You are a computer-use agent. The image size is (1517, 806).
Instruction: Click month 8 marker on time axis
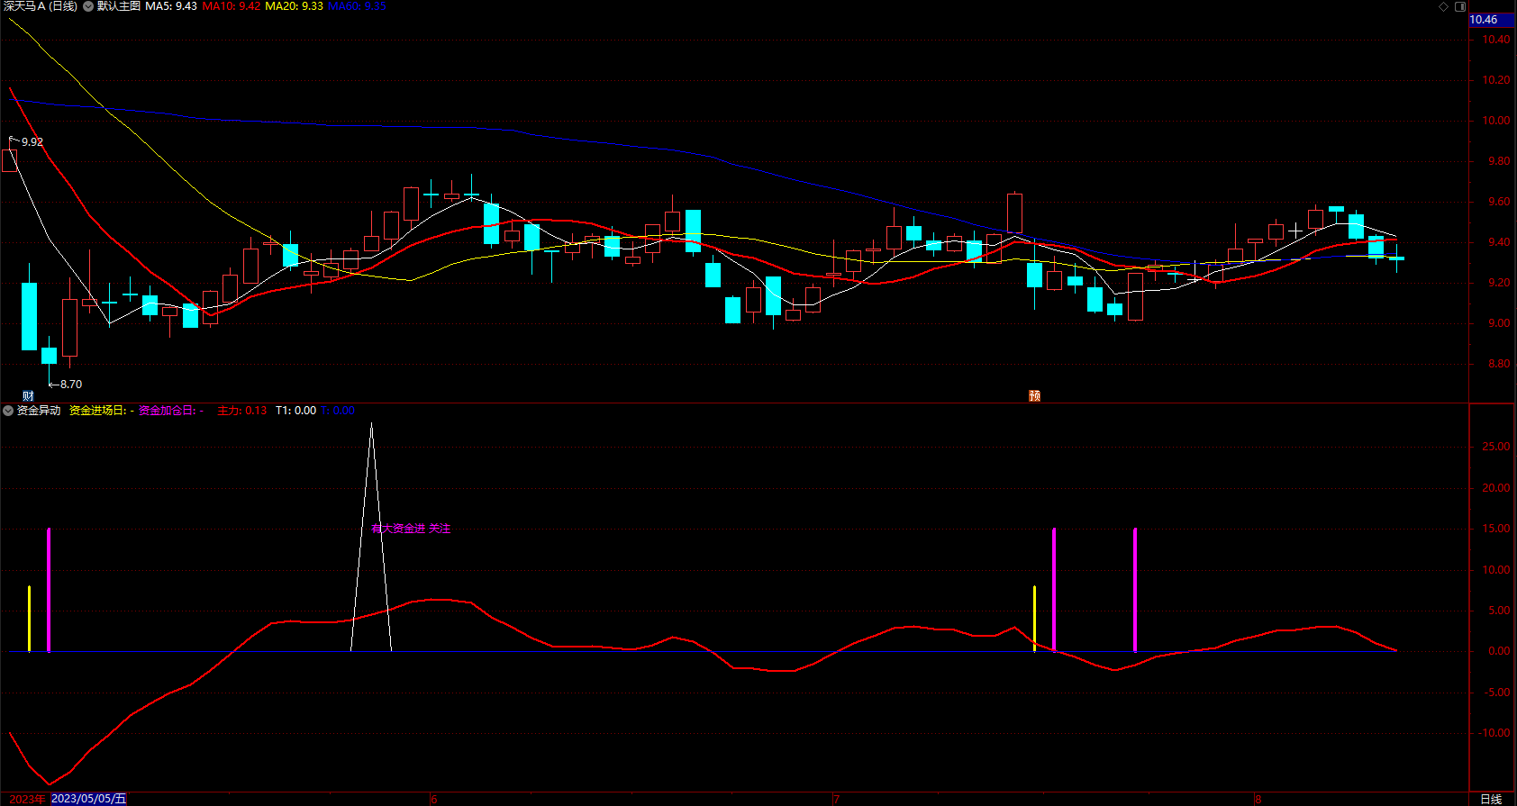pos(1258,799)
